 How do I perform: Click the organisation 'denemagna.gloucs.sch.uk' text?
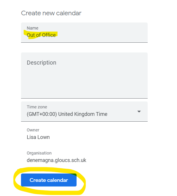pos(56,160)
